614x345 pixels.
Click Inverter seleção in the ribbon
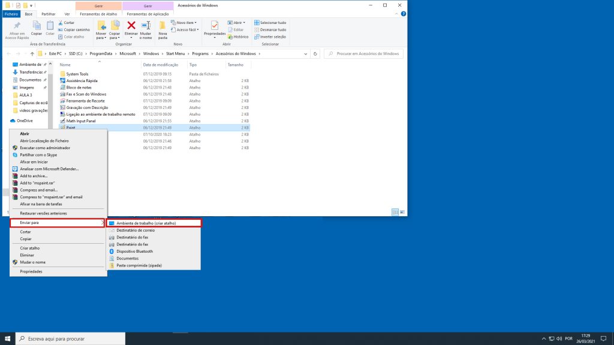click(x=270, y=37)
